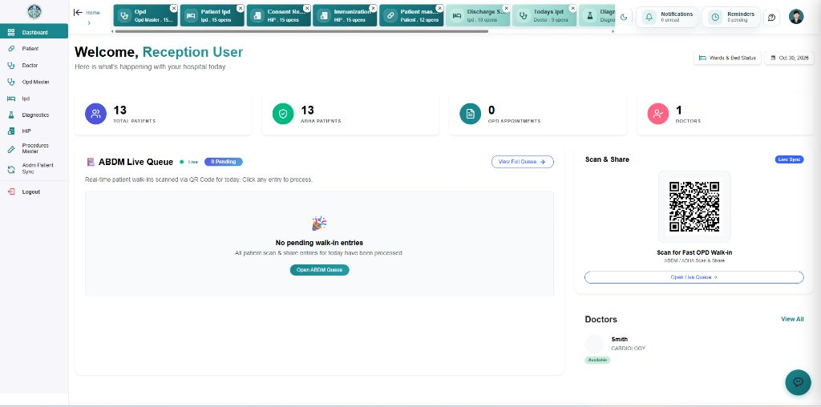This screenshot has width=821, height=407.
Task: Open Diagnostics in the sidebar
Action: pos(34,115)
